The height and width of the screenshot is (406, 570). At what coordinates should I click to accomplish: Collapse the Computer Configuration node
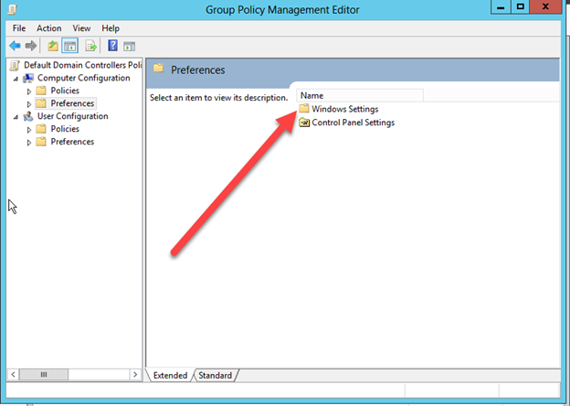(16, 79)
